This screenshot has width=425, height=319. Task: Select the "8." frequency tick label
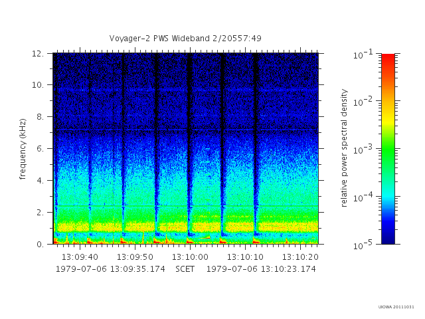(x=40, y=117)
